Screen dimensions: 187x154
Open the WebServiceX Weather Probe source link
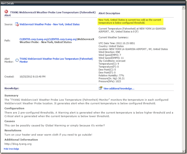pyautogui.click(x=50, y=24)
